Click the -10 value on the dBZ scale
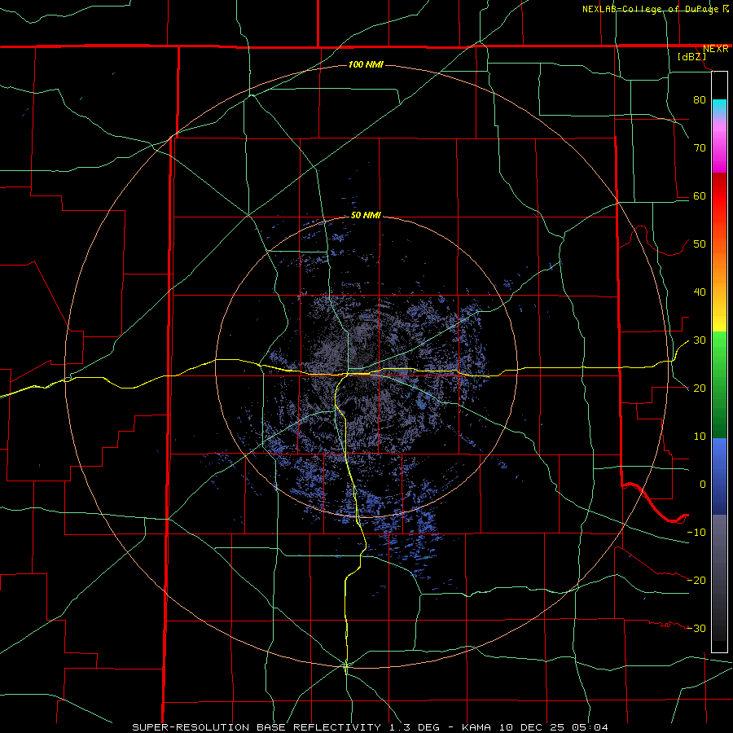This screenshot has height=733, width=733. click(696, 533)
